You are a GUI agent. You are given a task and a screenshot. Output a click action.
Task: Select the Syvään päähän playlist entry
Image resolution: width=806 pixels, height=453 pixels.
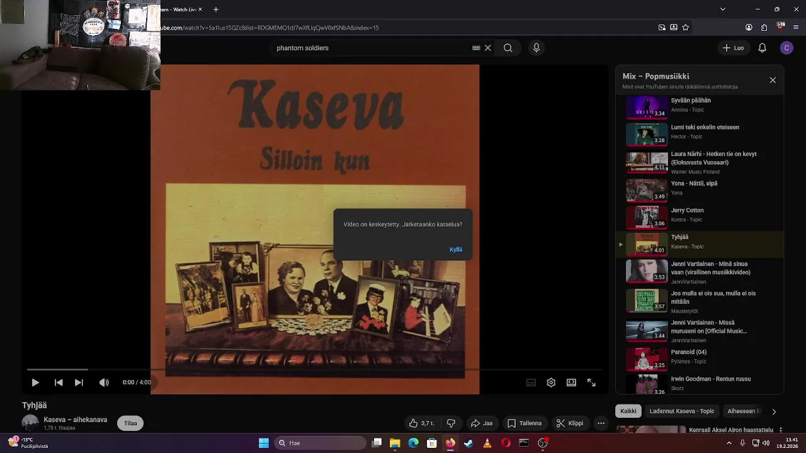click(699, 106)
